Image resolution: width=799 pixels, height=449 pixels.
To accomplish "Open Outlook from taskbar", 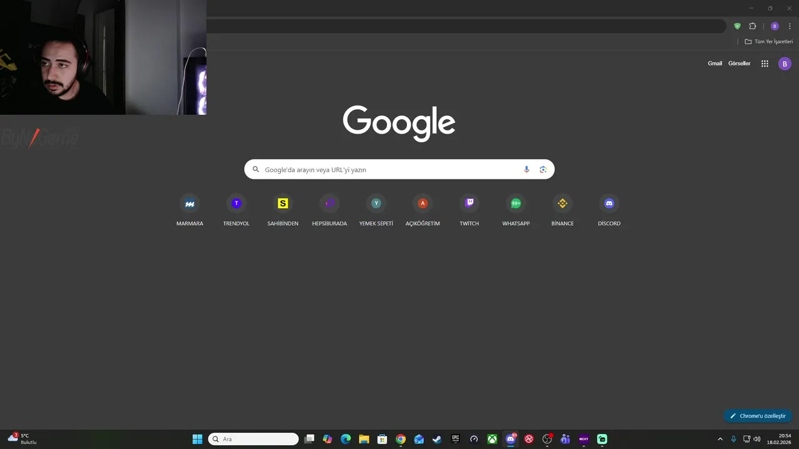I will click(x=419, y=439).
